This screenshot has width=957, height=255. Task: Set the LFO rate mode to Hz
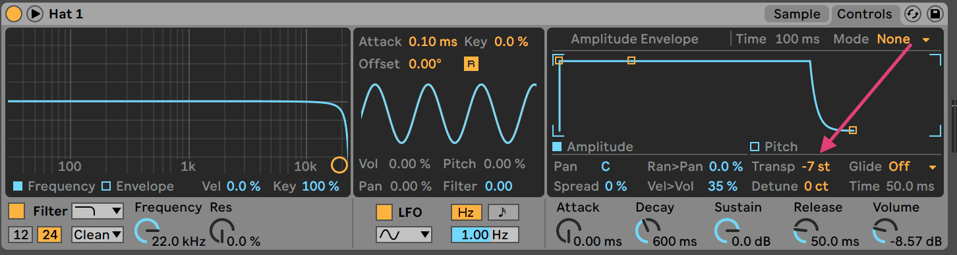(467, 212)
